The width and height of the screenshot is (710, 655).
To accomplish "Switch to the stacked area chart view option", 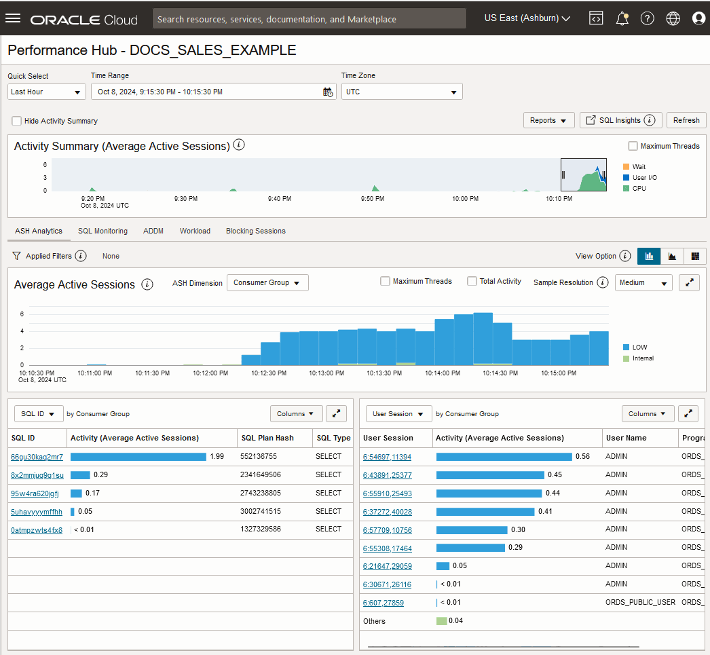I will [672, 256].
